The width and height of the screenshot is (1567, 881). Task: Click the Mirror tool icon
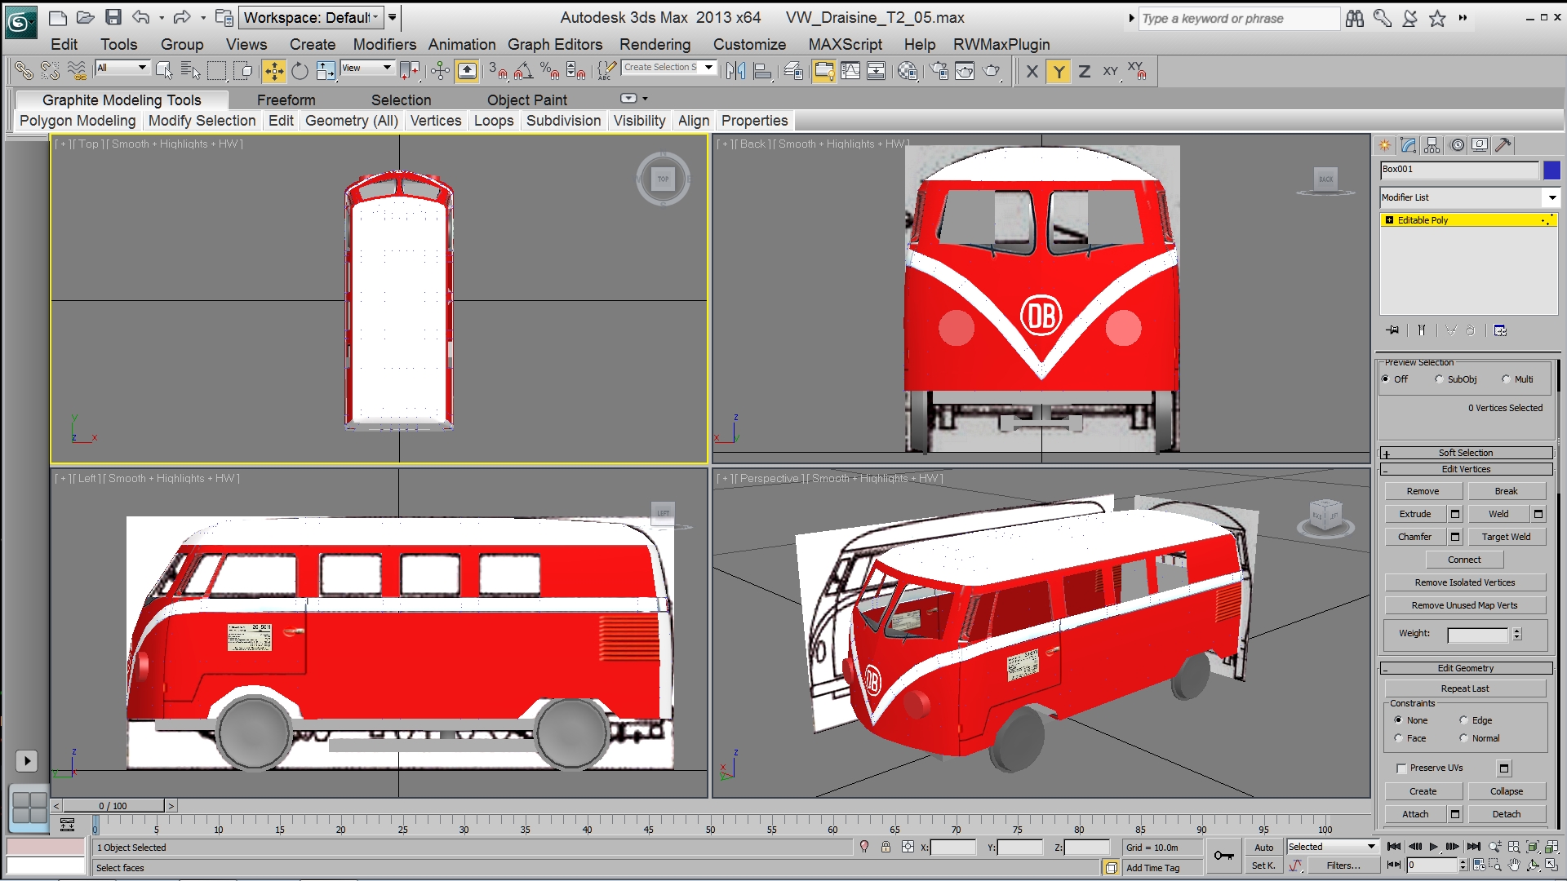(735, 72)
